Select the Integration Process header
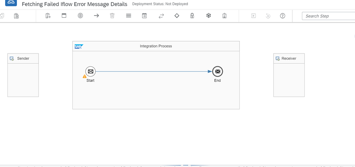355x167 pixels. [x=156, y=46]
